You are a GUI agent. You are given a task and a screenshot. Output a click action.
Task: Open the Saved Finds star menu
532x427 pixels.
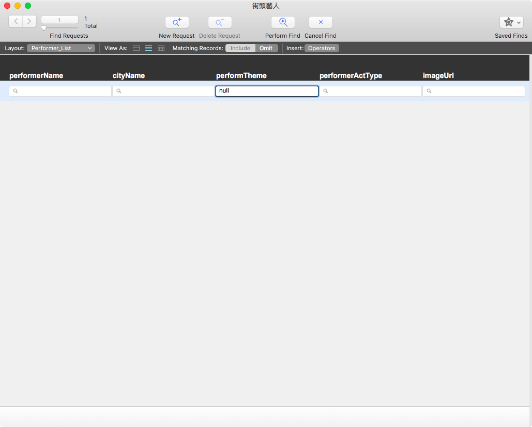tap(511, 22)
